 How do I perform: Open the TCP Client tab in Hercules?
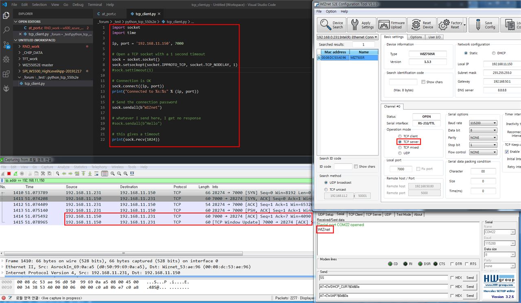click(355, 214)
